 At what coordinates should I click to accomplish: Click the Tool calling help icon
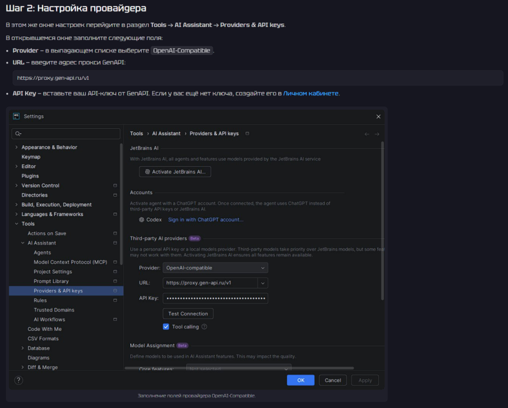pos(204,327)
